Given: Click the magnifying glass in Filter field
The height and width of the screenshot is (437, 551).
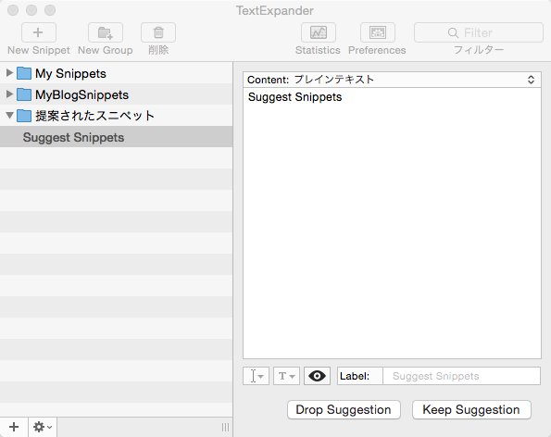Looking at the screenshot, I should (x=453, y=33).
